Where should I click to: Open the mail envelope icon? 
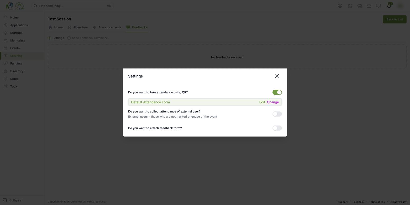coord(369,6)
